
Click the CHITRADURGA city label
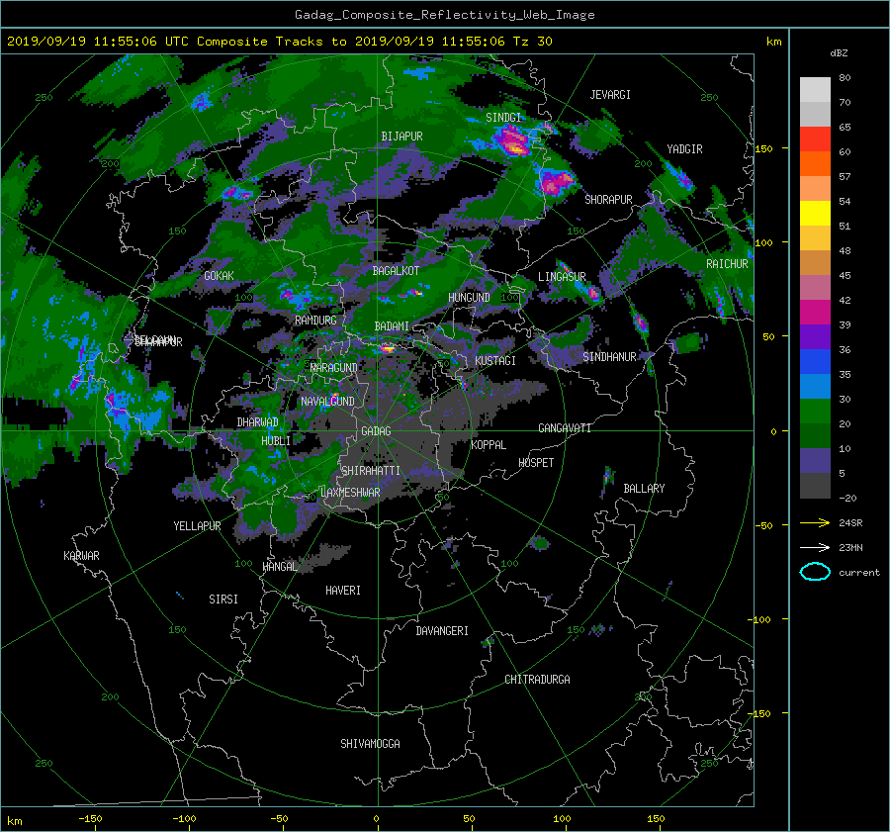click(x=537, y=680)
